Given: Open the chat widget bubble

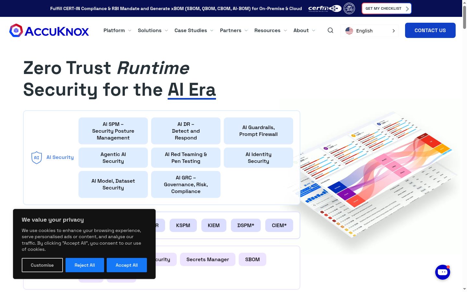Looking at the screenshot, I should 443,272.
